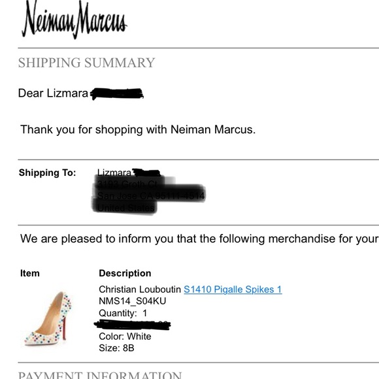Click the spiked high heel shoe thumbnail
The height and width of the screenshot is (379, 379).
click(48, 319)
